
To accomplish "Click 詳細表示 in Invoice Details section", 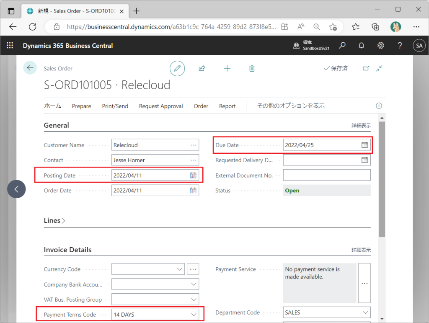I will pyautogui.click(x=361, y=250).
